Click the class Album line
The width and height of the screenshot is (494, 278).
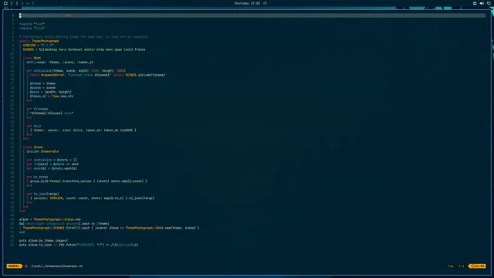tap(32, 147)
